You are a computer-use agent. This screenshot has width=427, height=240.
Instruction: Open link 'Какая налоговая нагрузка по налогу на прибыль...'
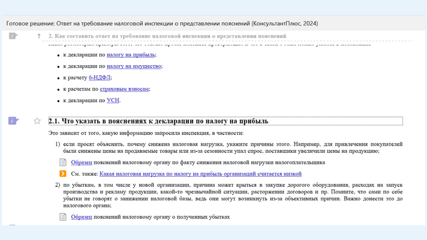[x=200, y=174]
